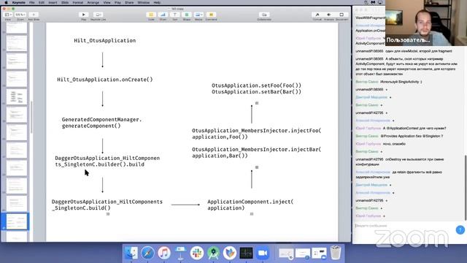Open the Share menu

(129, 2)
